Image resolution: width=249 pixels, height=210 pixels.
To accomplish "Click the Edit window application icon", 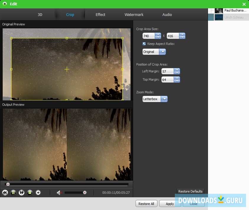I will click(x=4, y=4).
